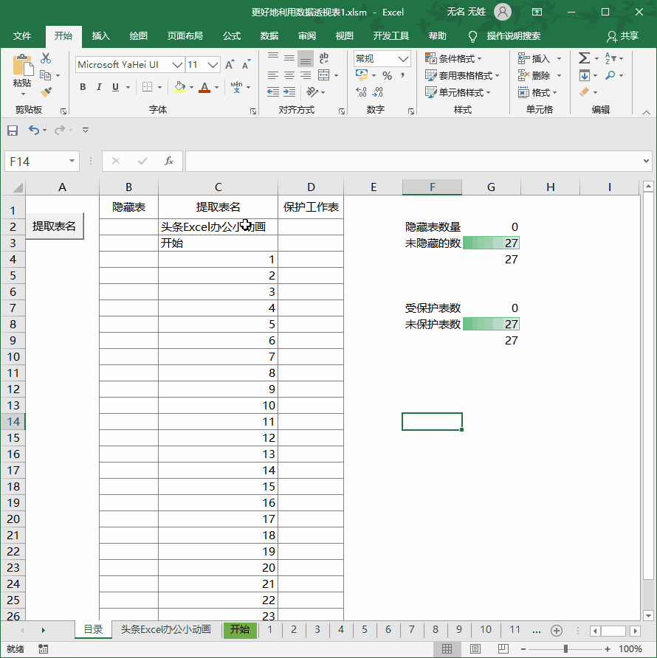Click the Copy icon
Screen dimensions: 657x658
pos(45,75)
